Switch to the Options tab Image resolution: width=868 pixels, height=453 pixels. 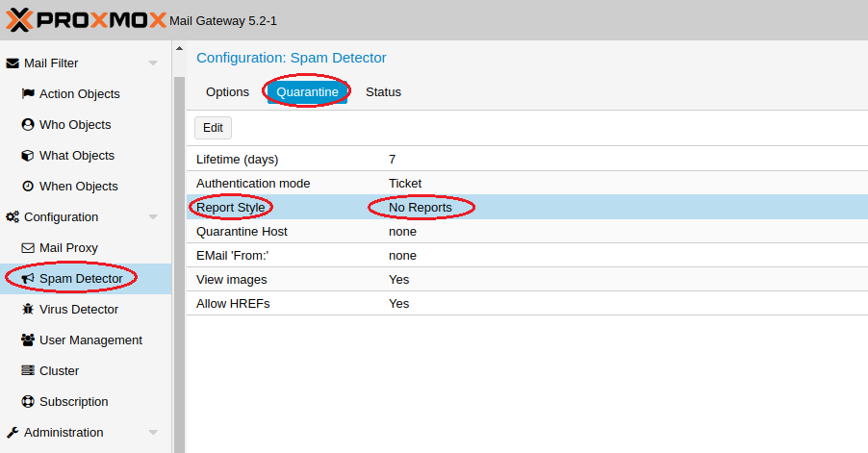(227, 91)
